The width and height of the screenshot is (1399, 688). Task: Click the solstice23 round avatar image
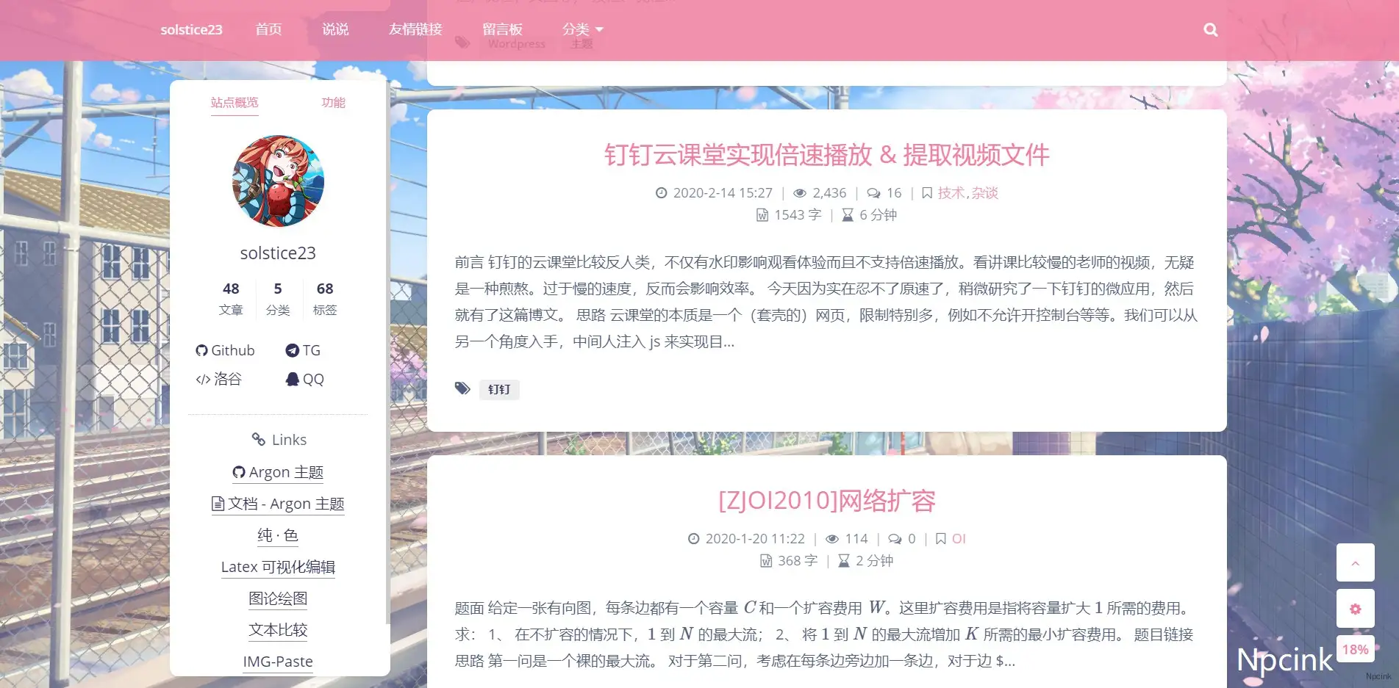[x=278, y=181]
